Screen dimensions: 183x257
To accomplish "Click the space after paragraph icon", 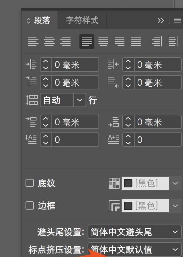I will [113, 122].
